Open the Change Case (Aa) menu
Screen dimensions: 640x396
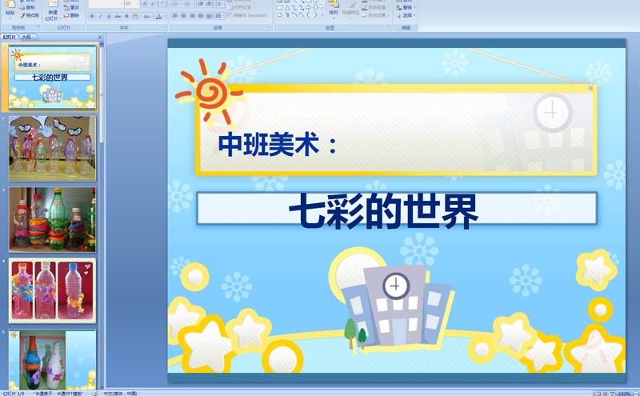coord(147,16)
